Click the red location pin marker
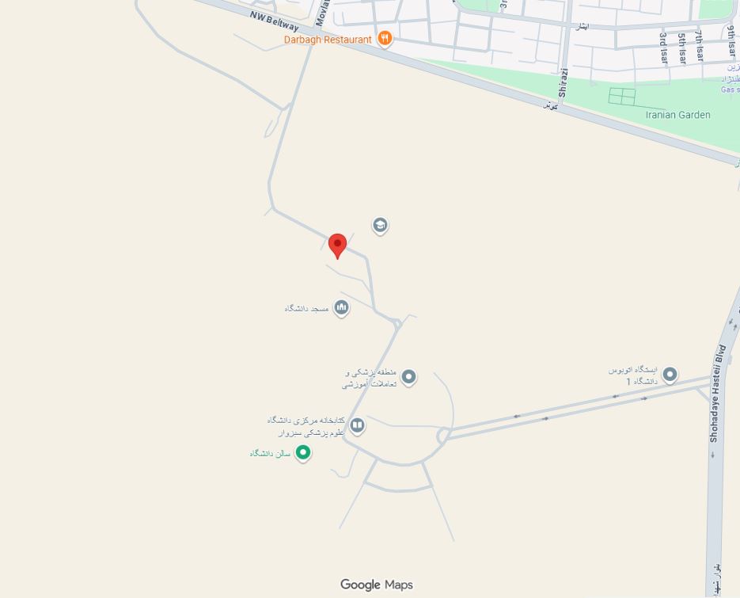Viewport: 740px width, 598px height. coord(337,246)
